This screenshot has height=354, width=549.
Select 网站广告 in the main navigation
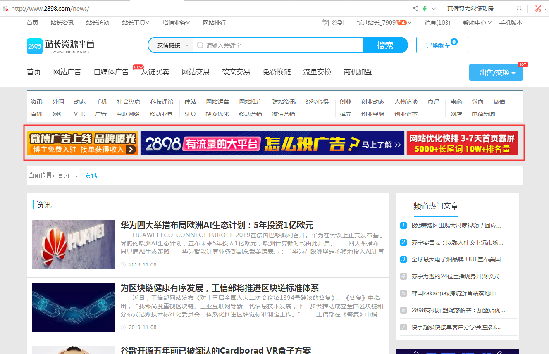(67, 71)
